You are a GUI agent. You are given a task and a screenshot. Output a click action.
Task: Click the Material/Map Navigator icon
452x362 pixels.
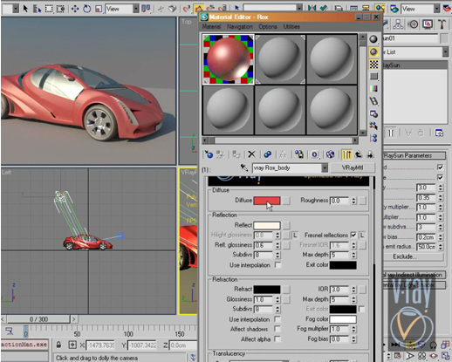click(x=373, y=138)
